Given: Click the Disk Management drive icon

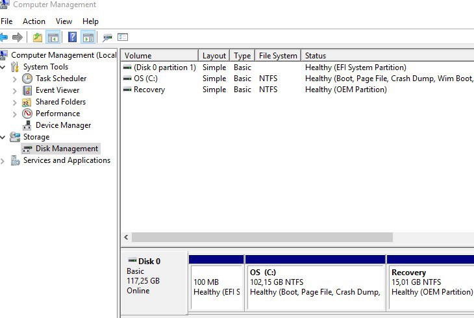Looking at the screenshot, I should point(27,149).
